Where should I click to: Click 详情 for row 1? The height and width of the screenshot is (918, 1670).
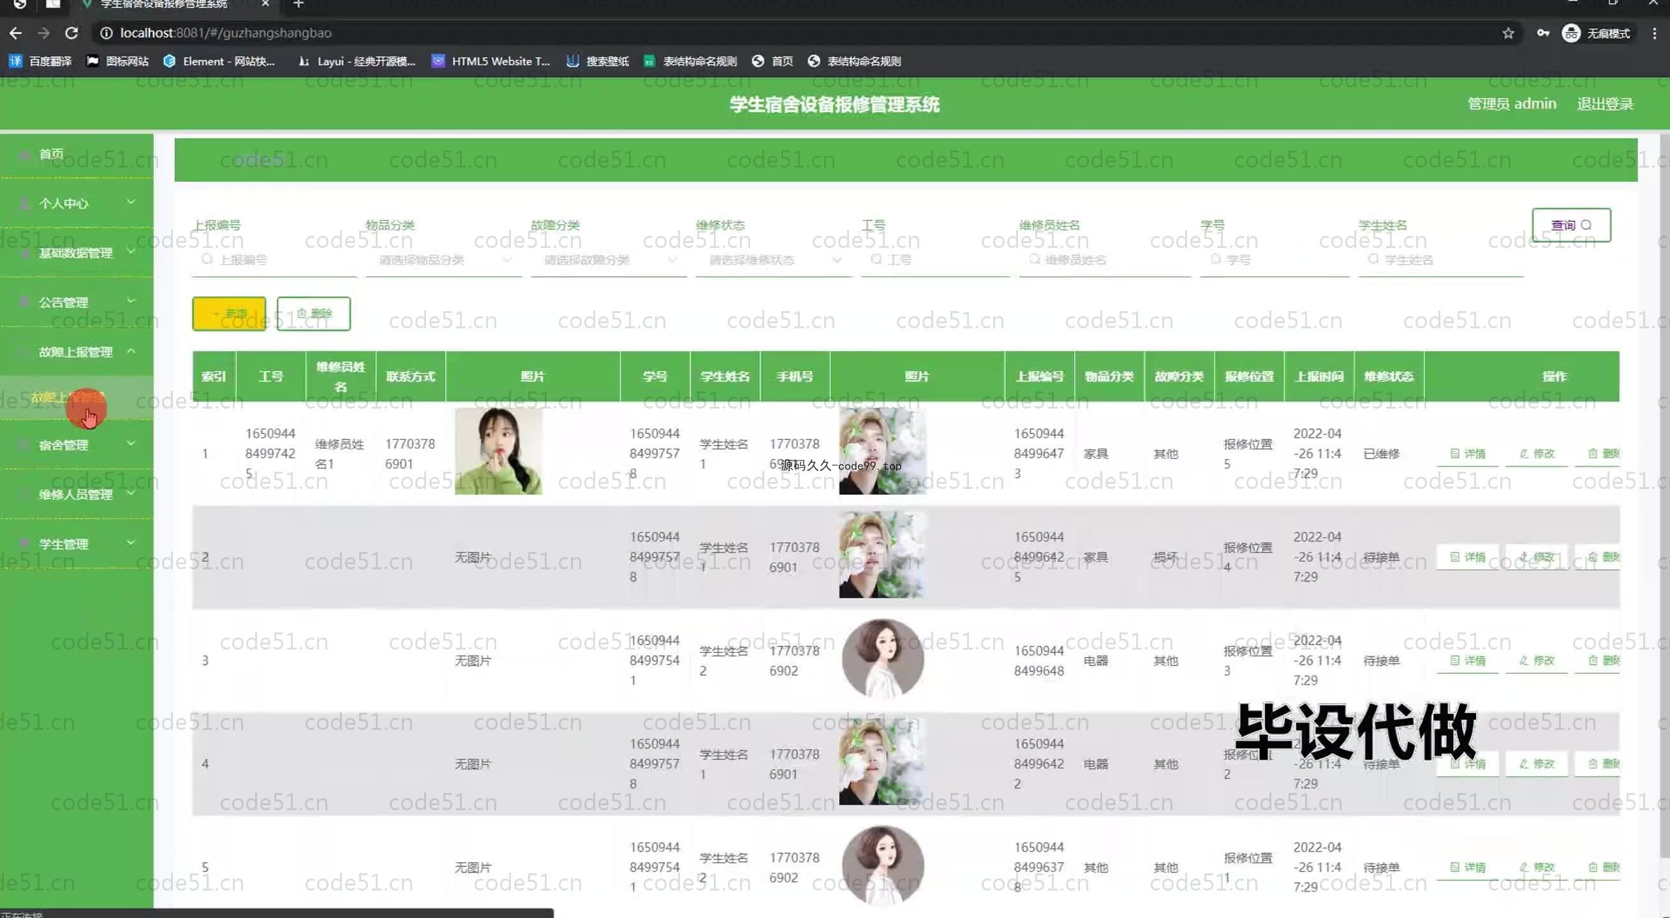[1467, 453]
